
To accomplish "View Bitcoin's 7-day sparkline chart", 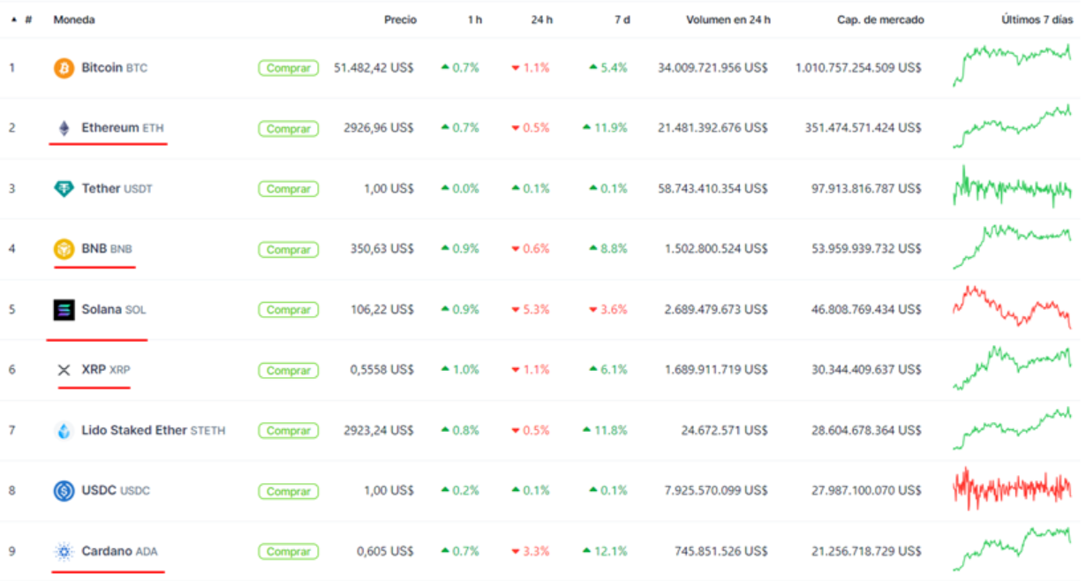I will [x=1013, y=65].
